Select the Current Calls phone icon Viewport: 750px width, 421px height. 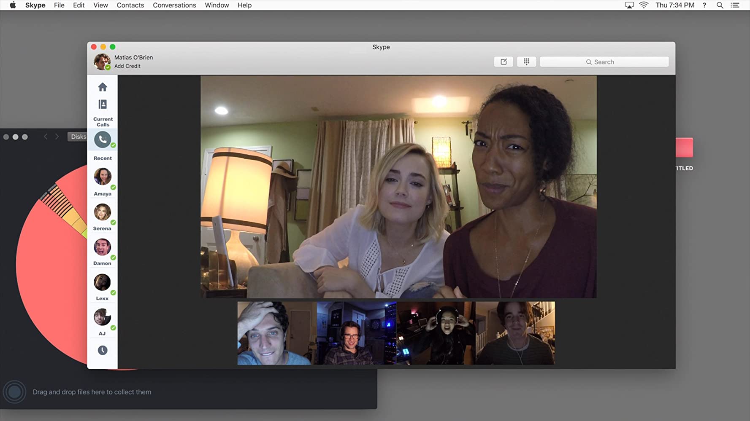pos(103,139)
